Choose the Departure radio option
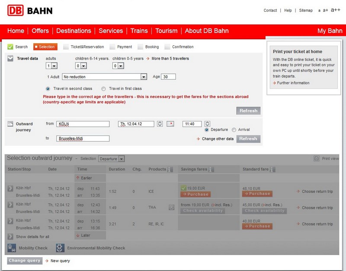346x271 pixels. coord(207,130)
